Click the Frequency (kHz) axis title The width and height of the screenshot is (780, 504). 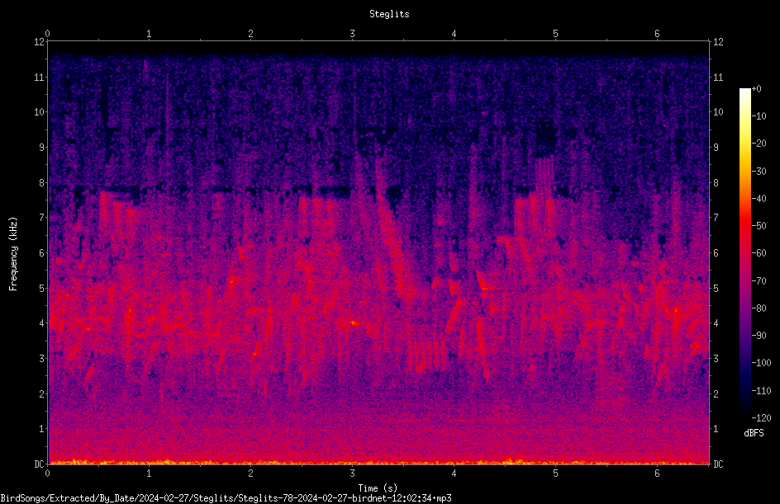13,254
